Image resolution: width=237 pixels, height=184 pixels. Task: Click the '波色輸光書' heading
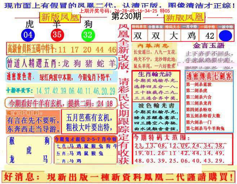point(156,106)
